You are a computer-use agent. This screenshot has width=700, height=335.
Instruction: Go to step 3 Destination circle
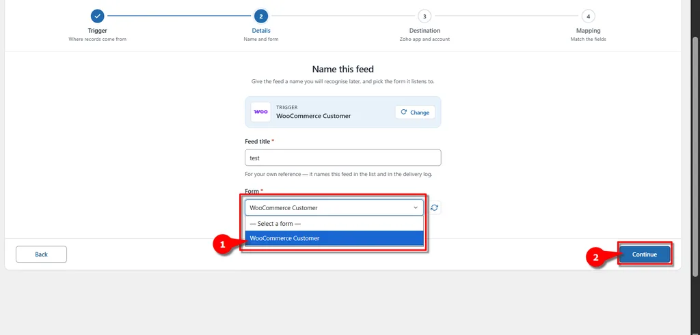(425, 16)
